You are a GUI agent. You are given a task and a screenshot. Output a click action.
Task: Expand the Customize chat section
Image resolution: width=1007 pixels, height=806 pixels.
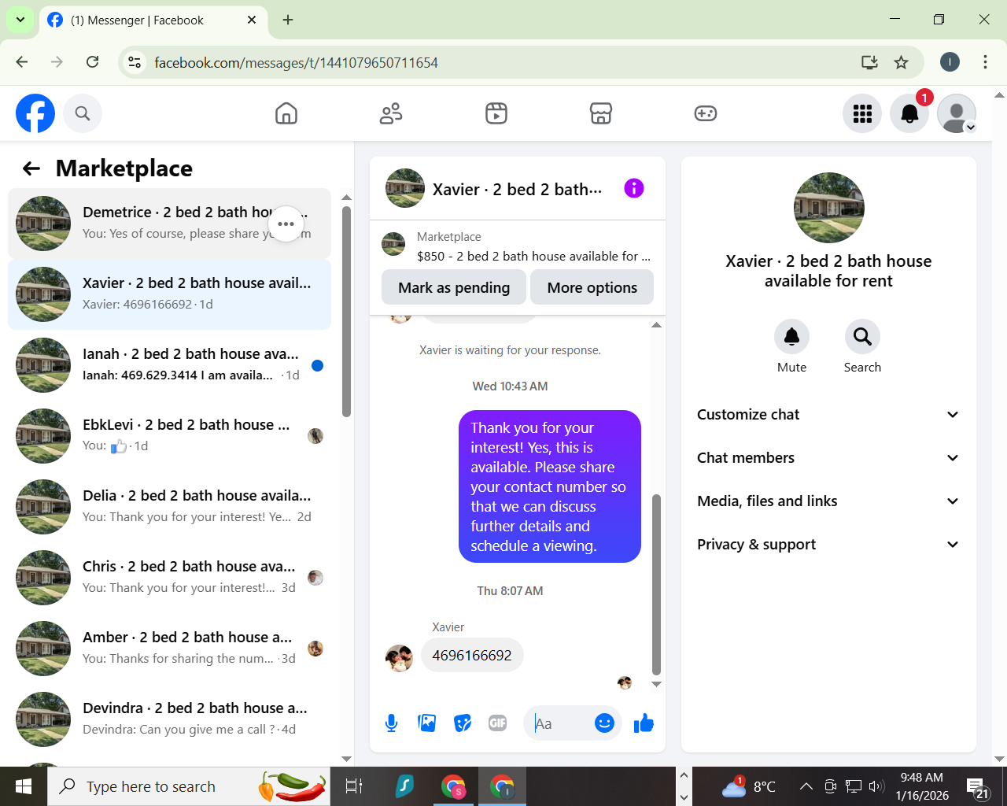click(x=828, y=415)
